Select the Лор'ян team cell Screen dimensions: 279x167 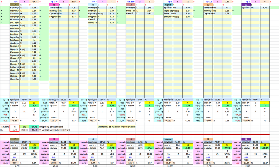pyautogui.click(x=14, y=76)
